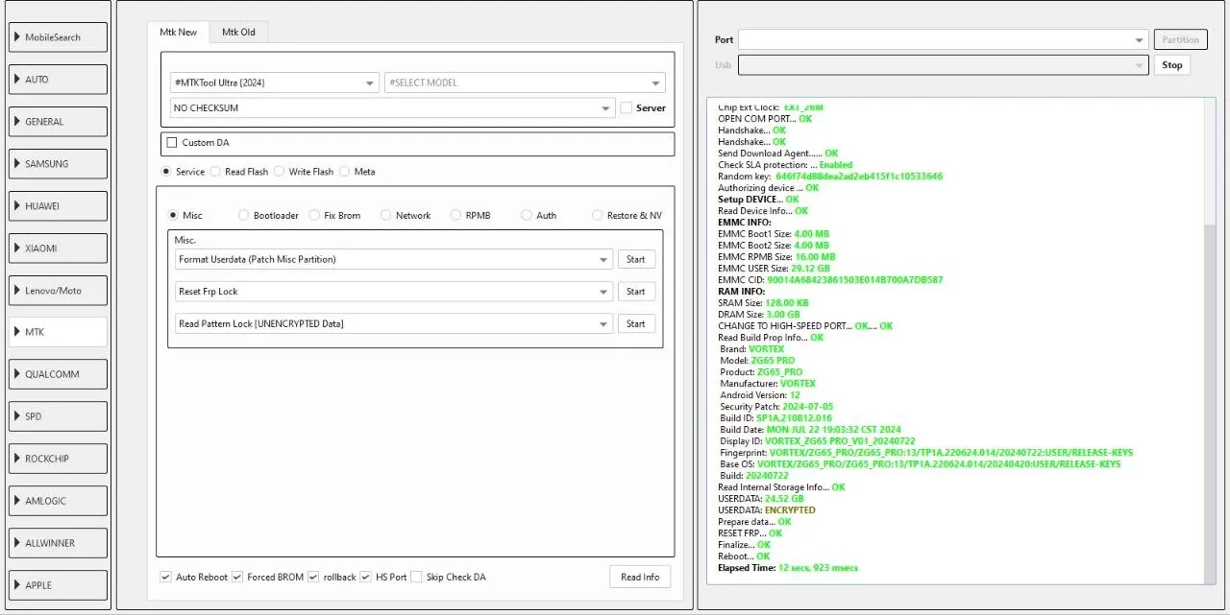1230x615 pixels.
Task: Select the Service radio option
Action: tap(166, 172)
